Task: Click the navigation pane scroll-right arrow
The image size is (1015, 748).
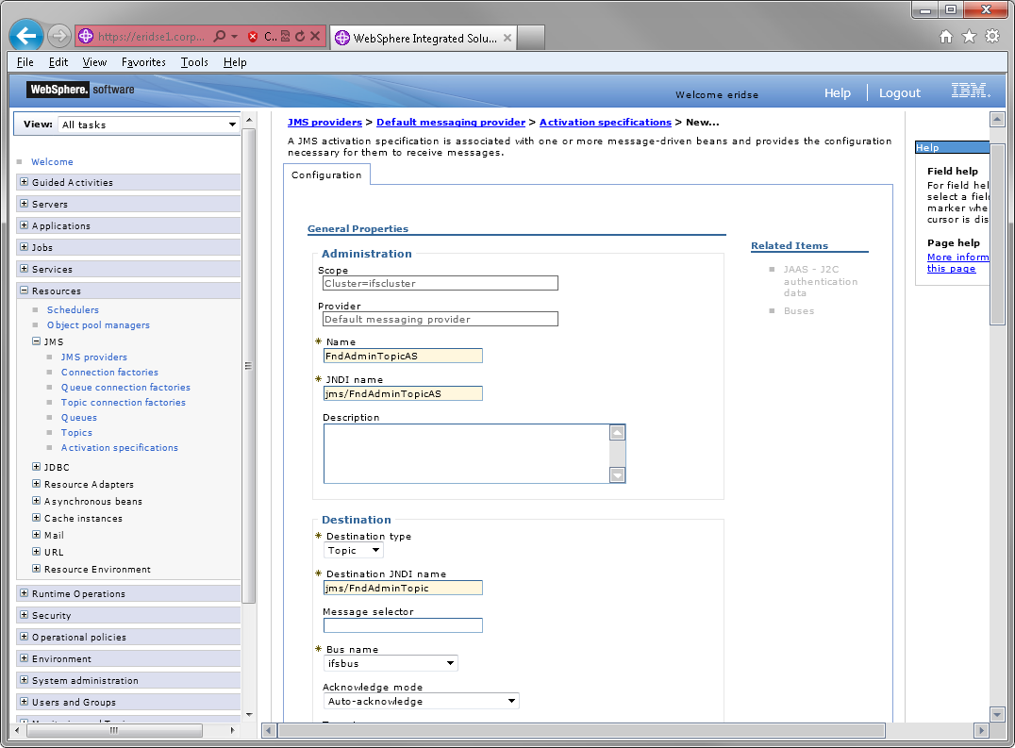Action: (x=232, y=730)
